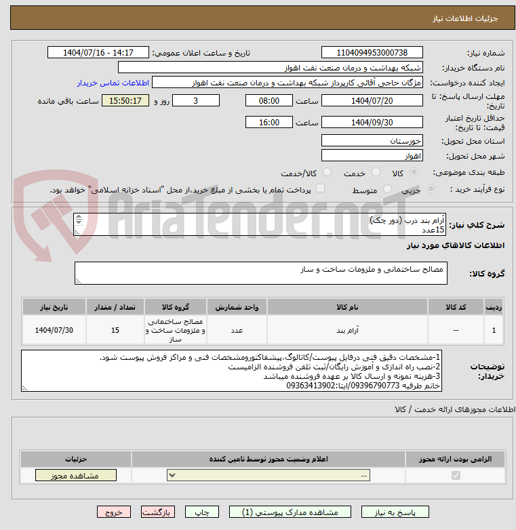Click the تاریخ نیاز column header
The height and width of the screenshot is (530, 516).
coord(54,307)
